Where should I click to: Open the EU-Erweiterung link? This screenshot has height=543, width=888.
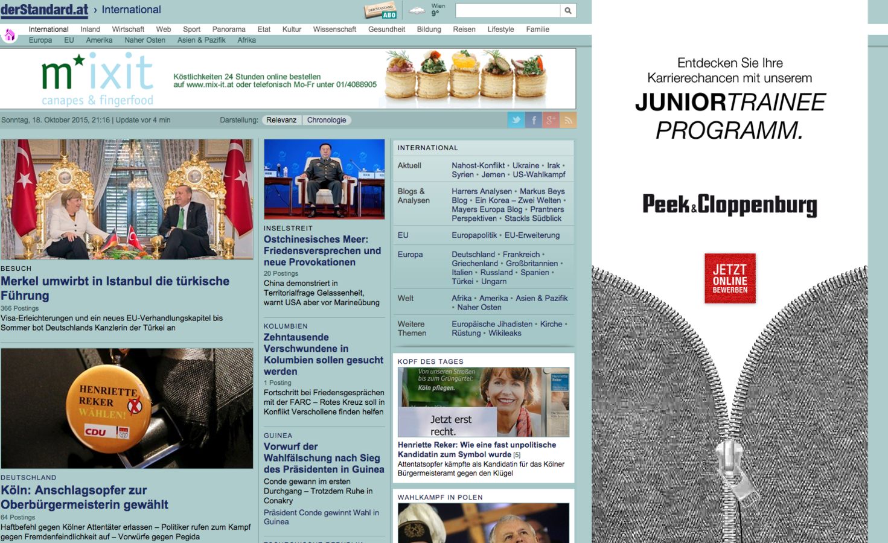(x=532, y=235)
